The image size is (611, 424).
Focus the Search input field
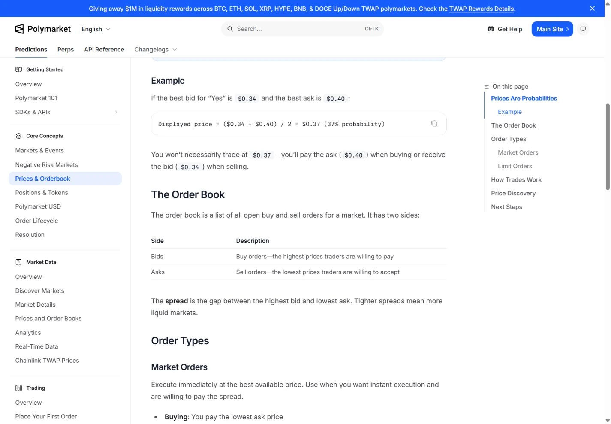coord(302,29)
